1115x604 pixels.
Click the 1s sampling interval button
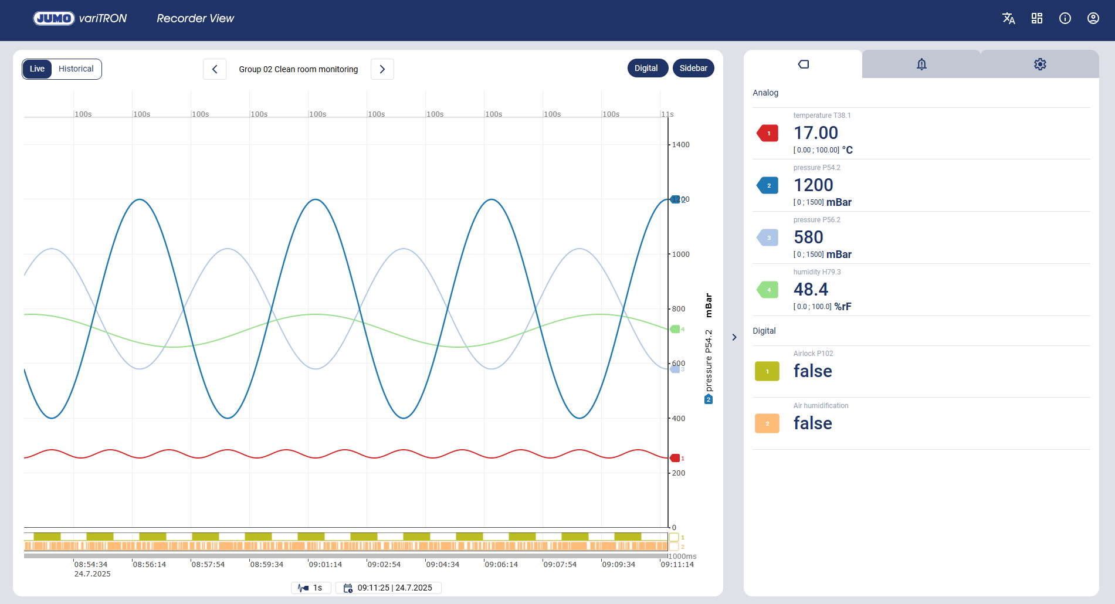[x=311, y=588]
